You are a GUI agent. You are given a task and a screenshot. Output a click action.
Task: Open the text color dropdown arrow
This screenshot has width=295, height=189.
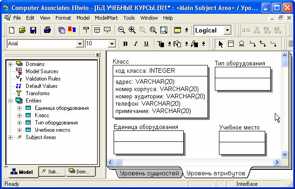(169, 44)
